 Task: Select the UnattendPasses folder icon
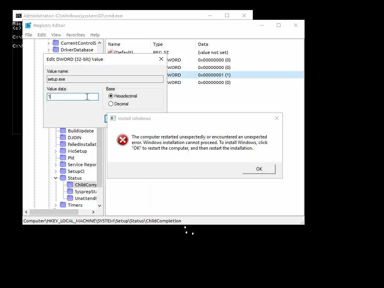click(70, 198)
